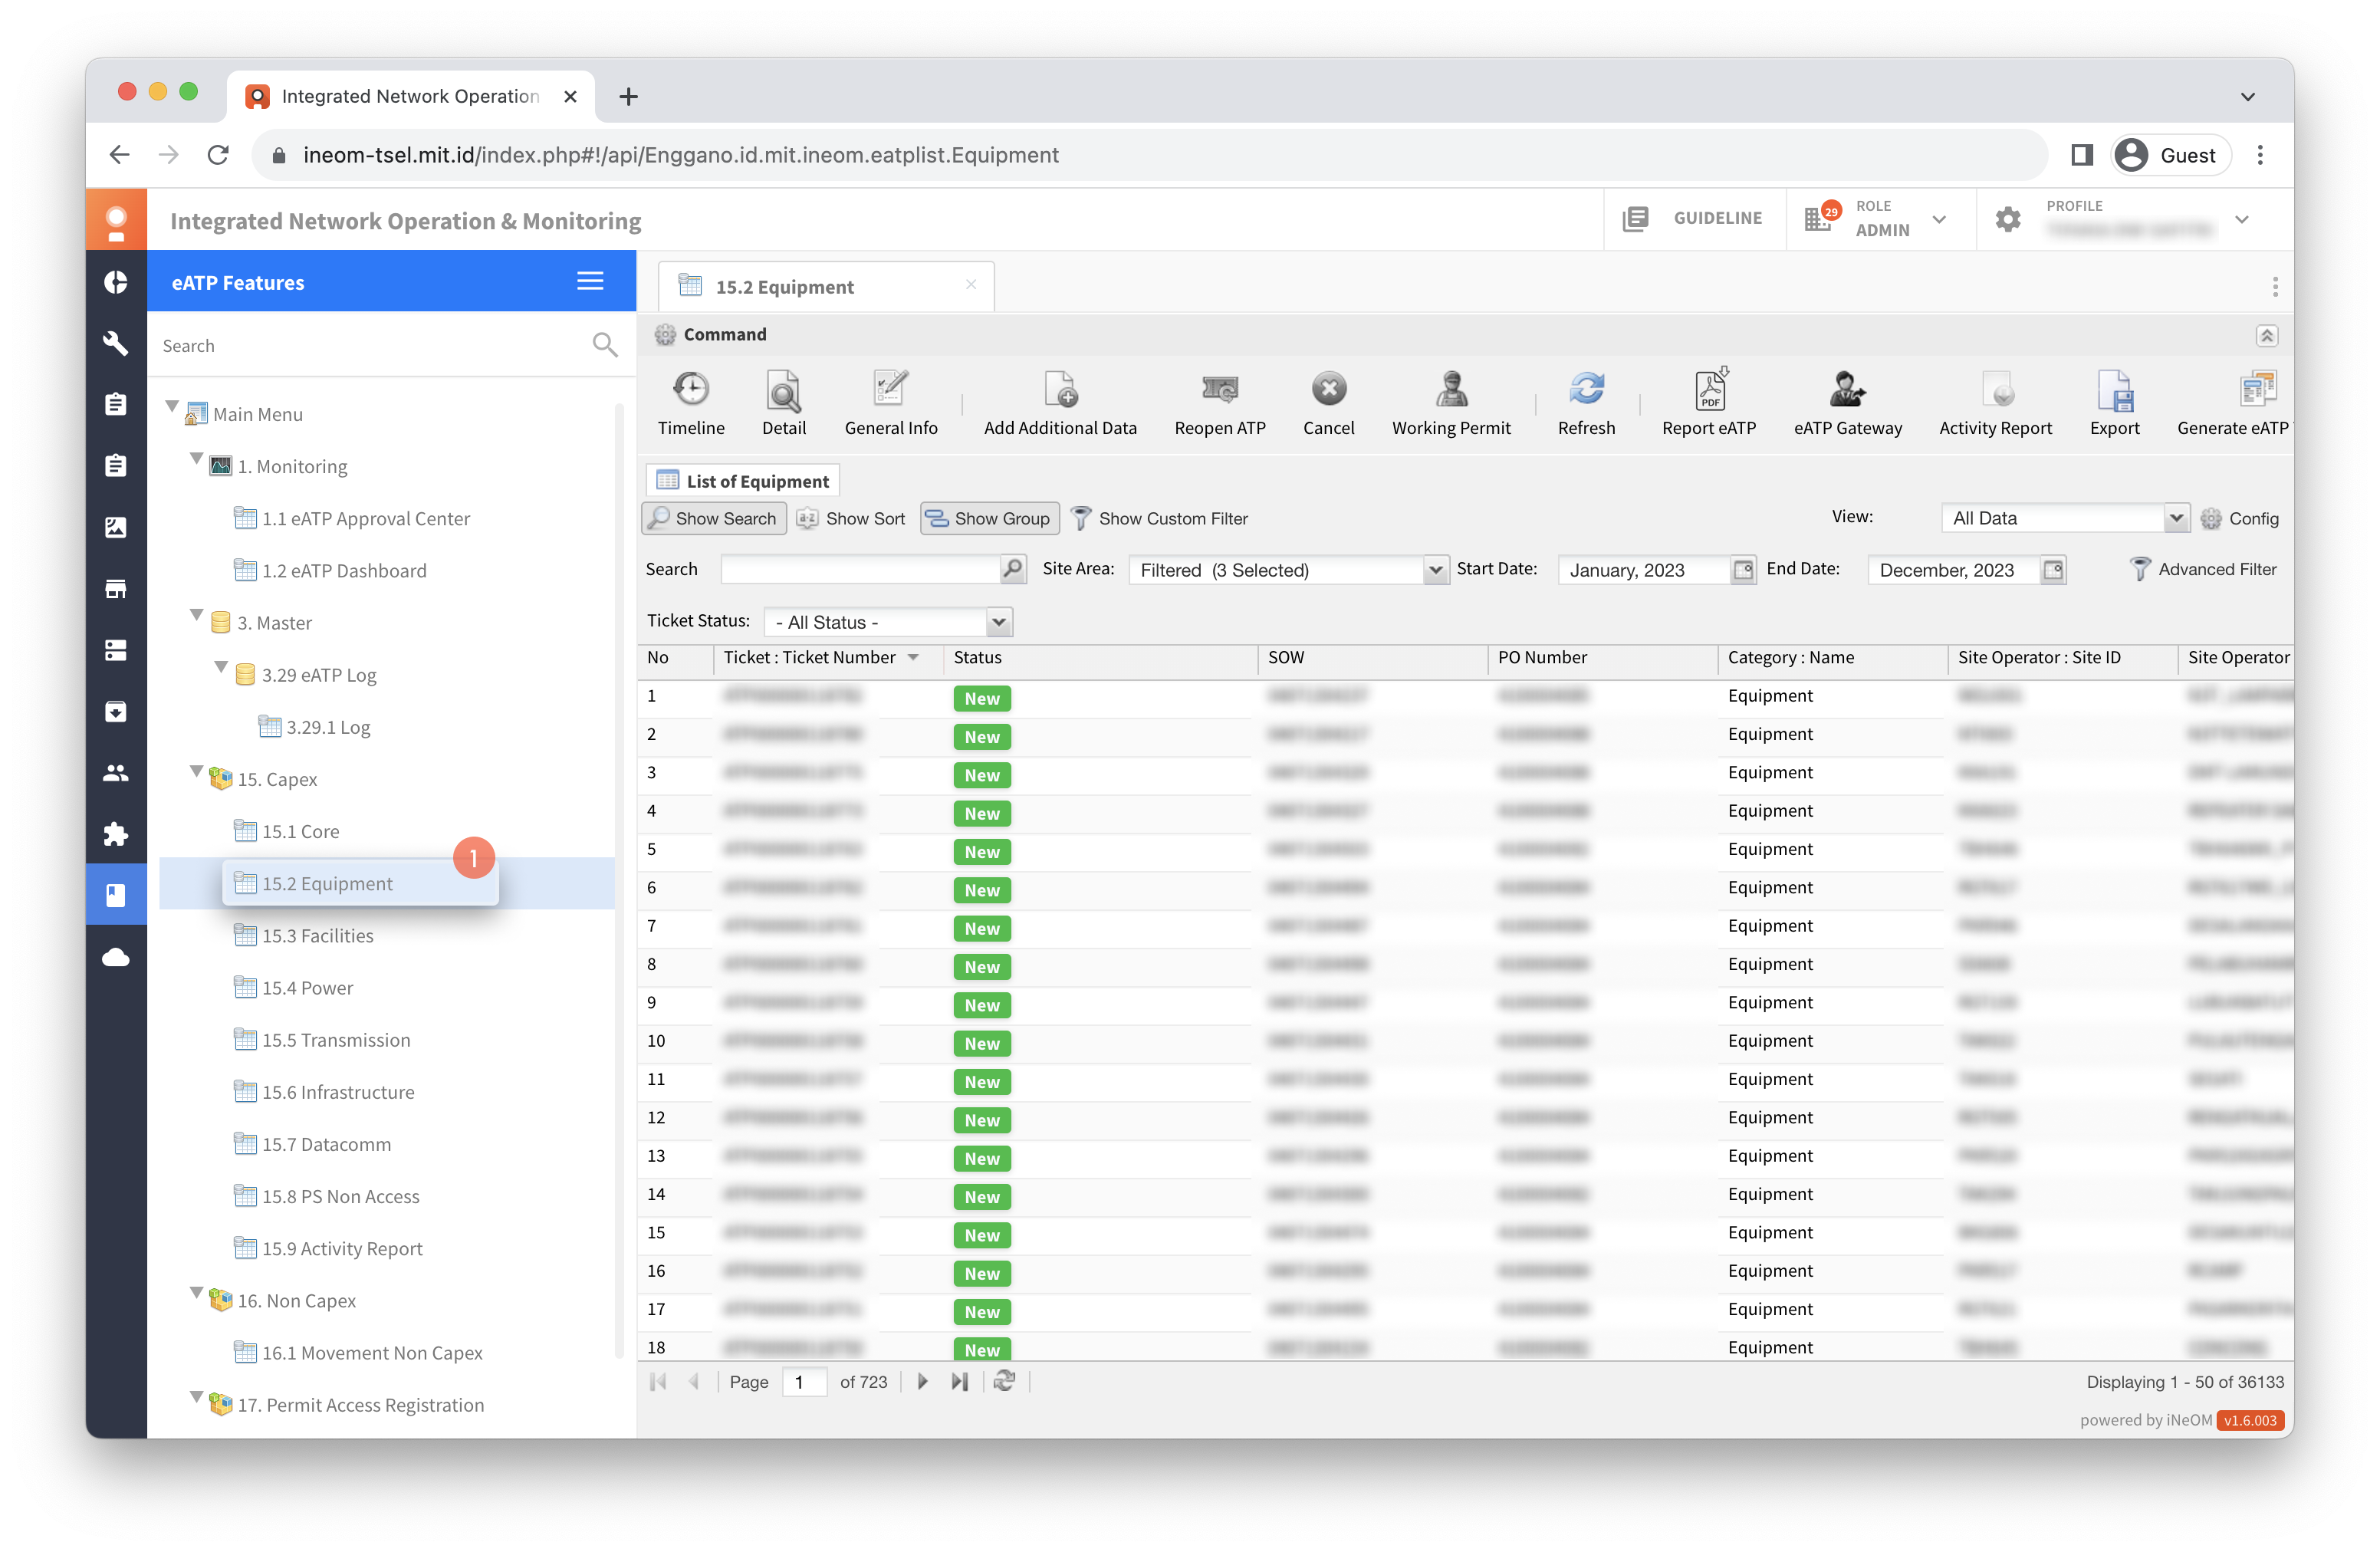The width and height of the screenshot is (2380, 1552).
Task: Jump to the last page
Action: [959, 1381]
